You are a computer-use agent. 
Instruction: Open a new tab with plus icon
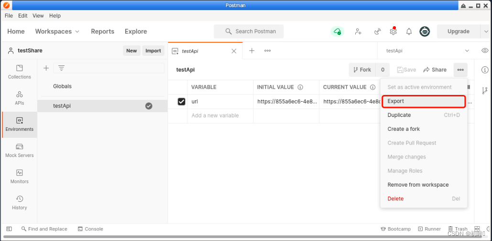tap(251, 51)
